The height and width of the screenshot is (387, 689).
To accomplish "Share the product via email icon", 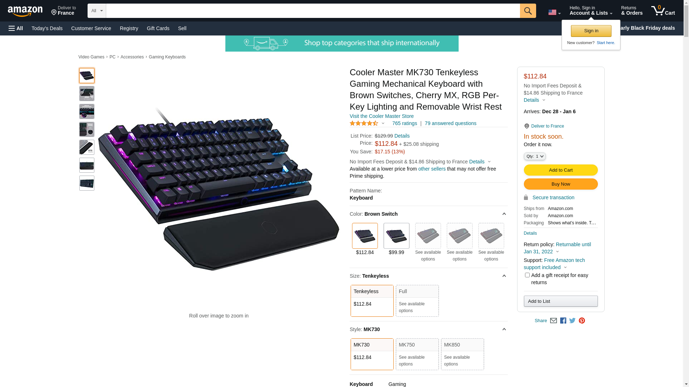I will (x=553, y=321).
